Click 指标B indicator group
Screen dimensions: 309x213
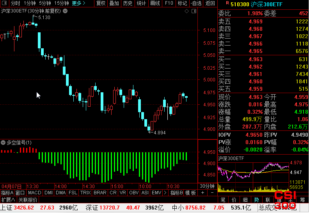(177, 193)
